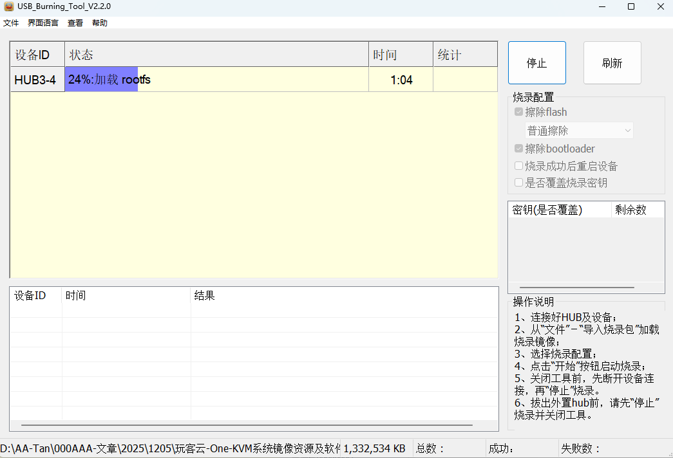Open the 文件 menu

coord(10,23)
